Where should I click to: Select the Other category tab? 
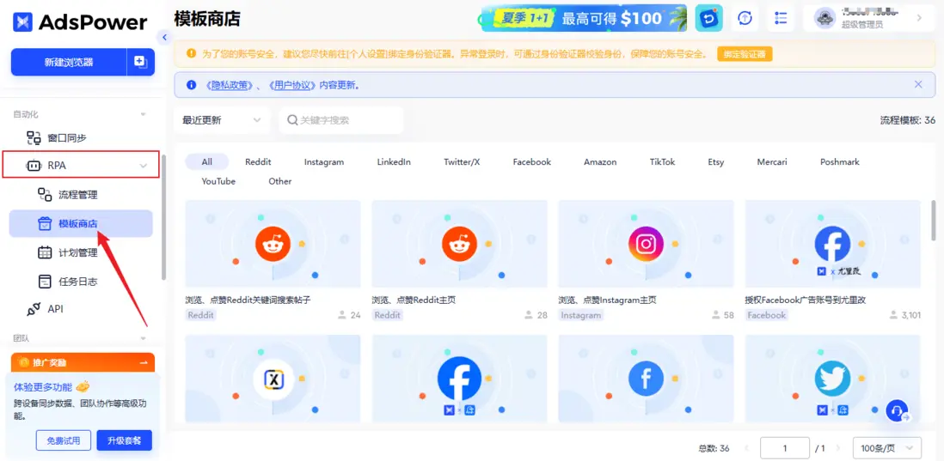[x=280, y=181]
